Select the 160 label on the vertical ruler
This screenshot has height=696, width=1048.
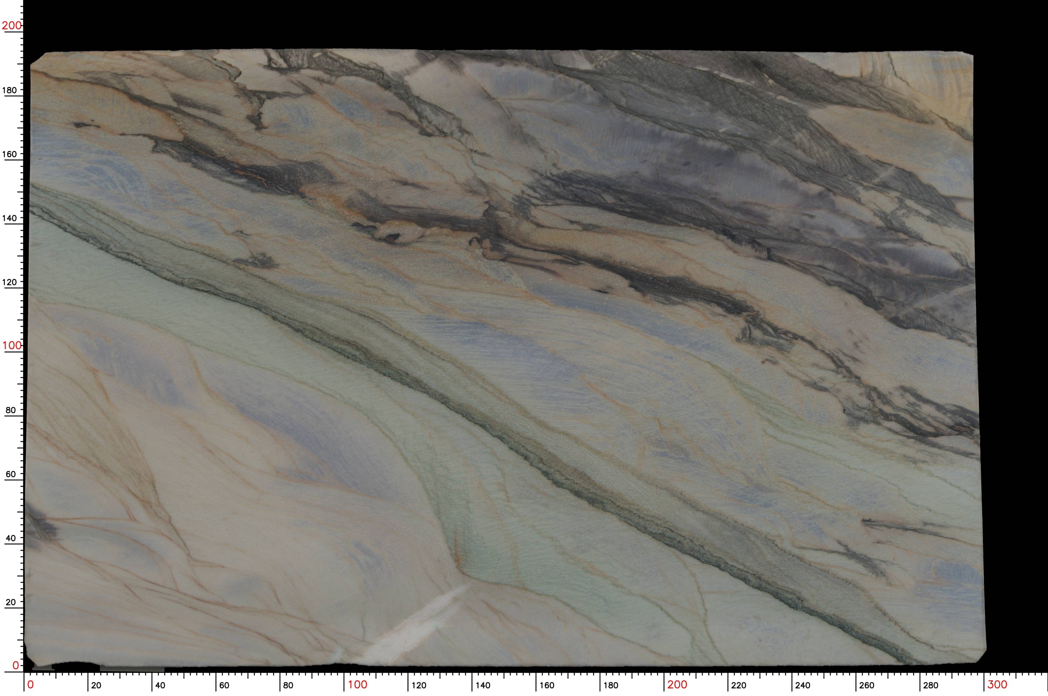coord(10,154)
